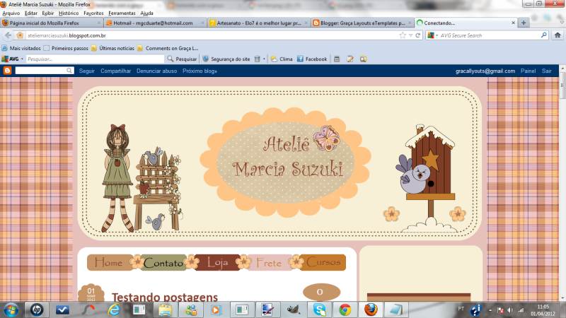
Task: Click the AVG Secure Search magnifier
Action: click(x=543, y=35)
